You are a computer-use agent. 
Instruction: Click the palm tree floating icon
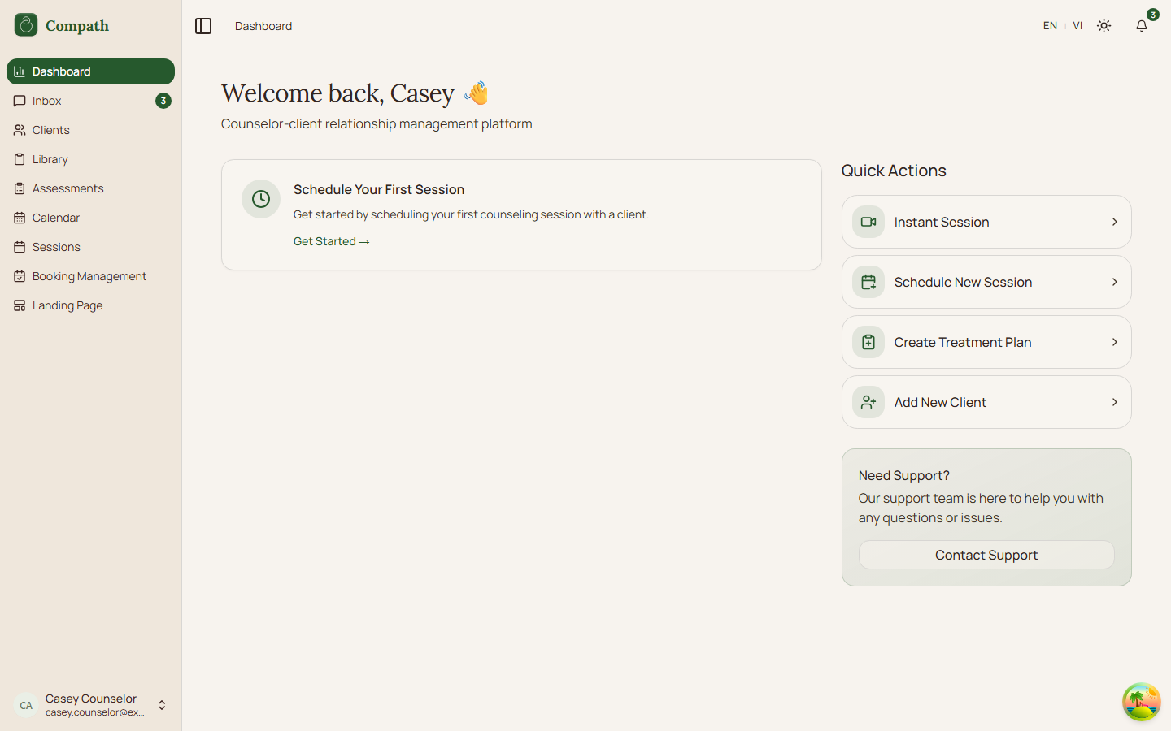[1141, 702]
